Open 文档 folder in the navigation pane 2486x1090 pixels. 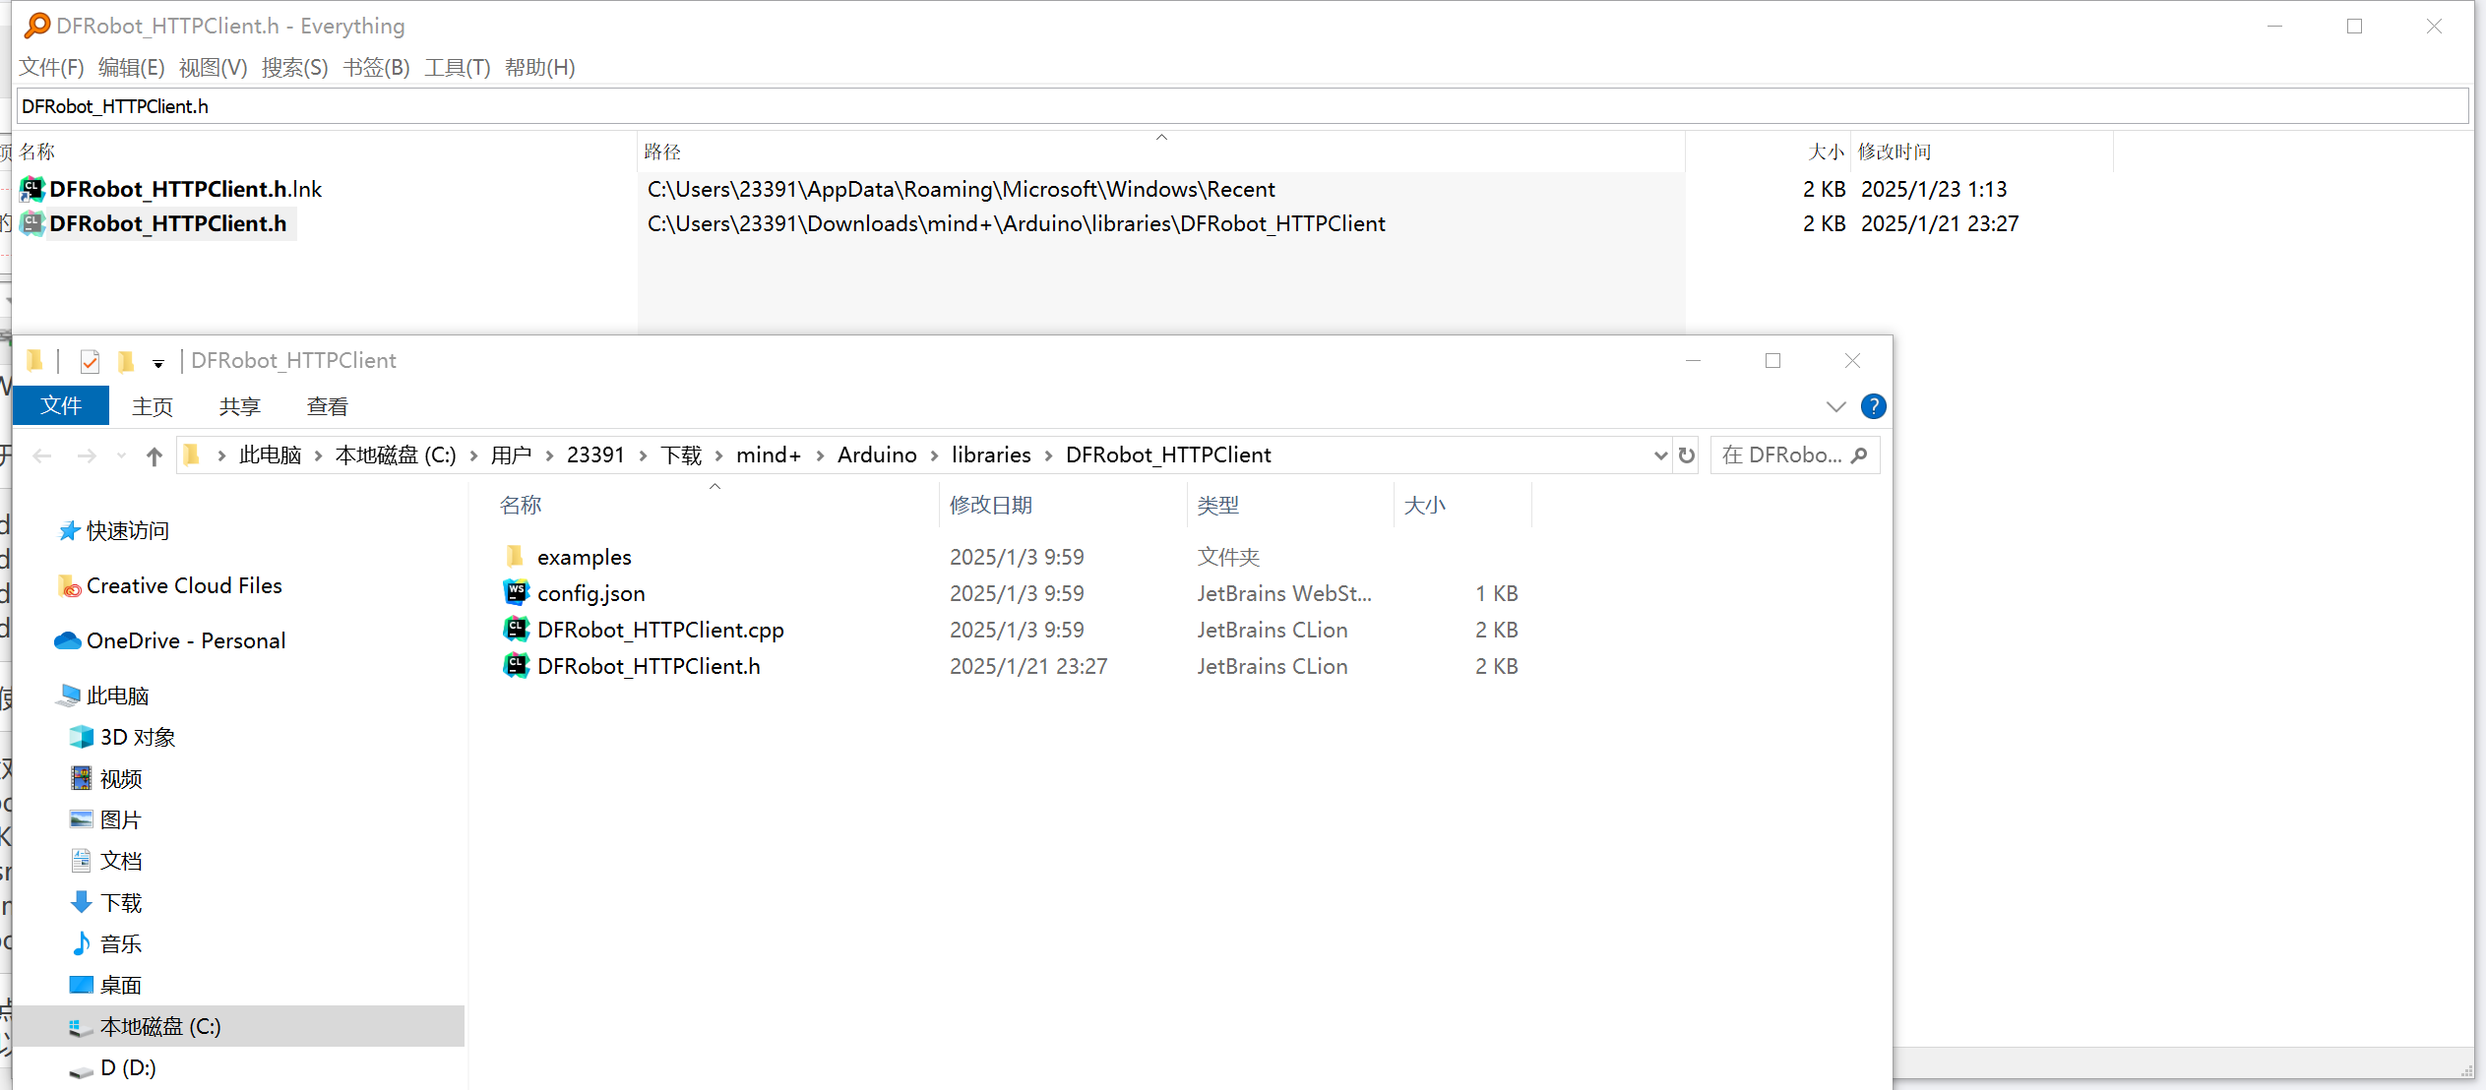click(x=106, y=862)
